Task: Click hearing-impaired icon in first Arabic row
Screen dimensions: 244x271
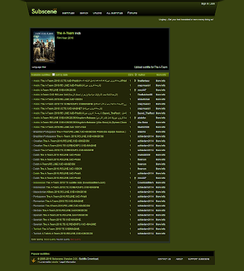Action: pyautogui.click(x=135, y=81)
